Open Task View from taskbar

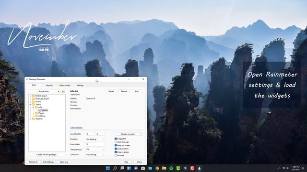coord(122,168)
